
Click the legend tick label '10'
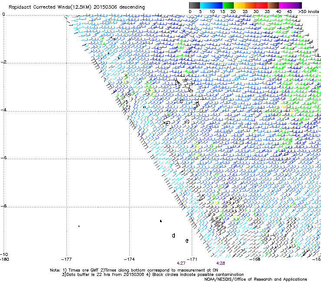point(212,11)
